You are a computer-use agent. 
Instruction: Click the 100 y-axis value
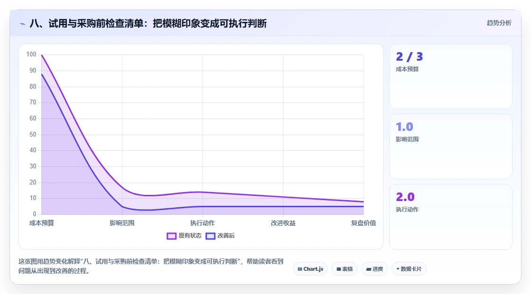[31, 55]
